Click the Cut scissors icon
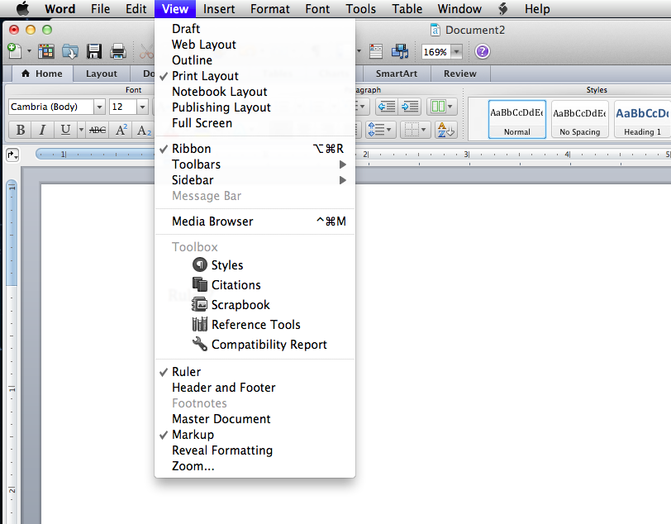This screenshot has width=671, height=524. 146,51
